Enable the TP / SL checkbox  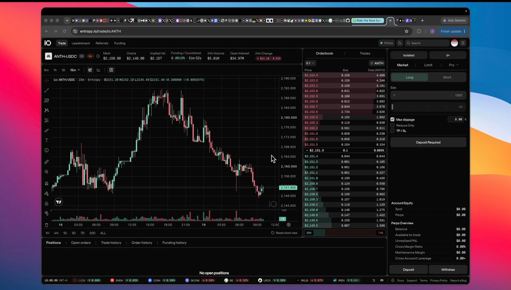(393, 131)
